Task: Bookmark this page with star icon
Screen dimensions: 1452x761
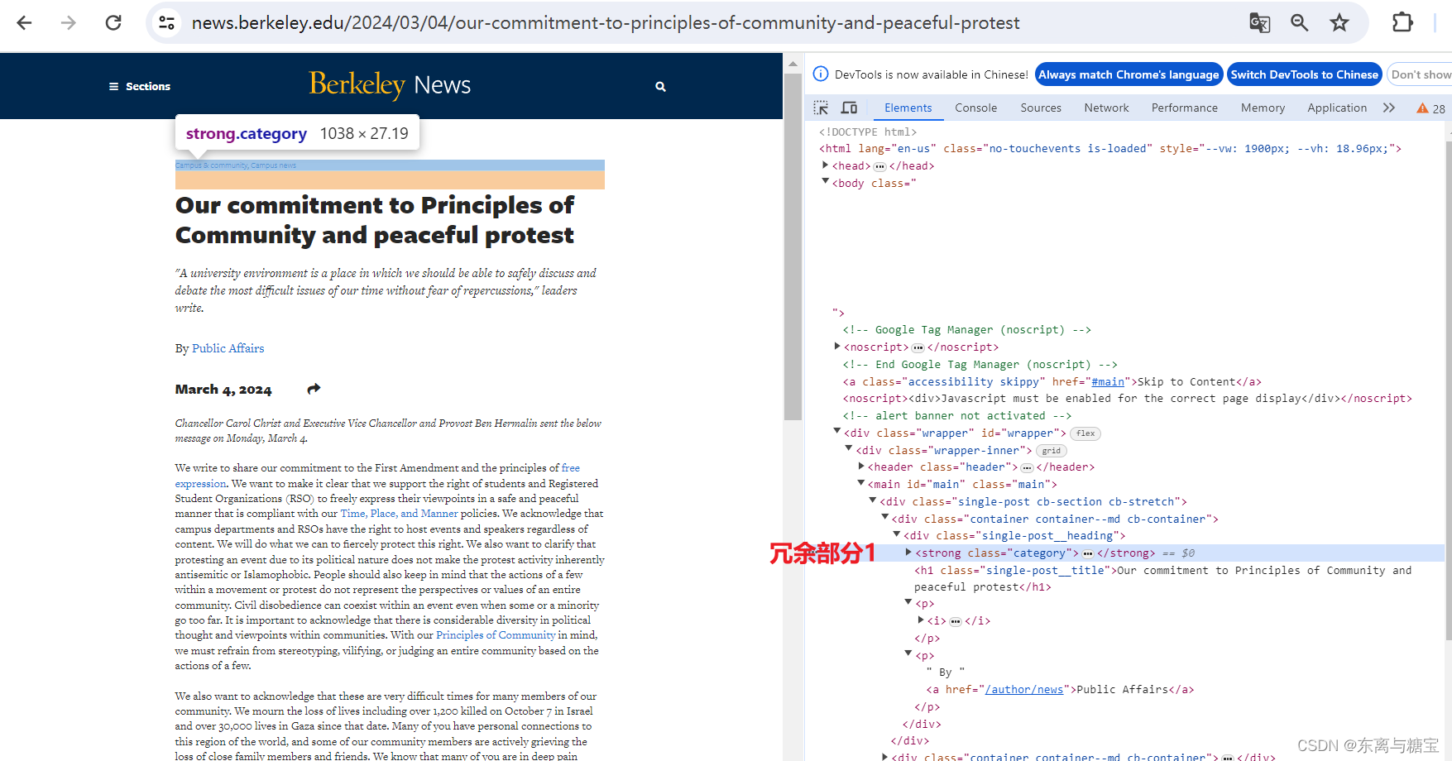Action: [1339, 23]
